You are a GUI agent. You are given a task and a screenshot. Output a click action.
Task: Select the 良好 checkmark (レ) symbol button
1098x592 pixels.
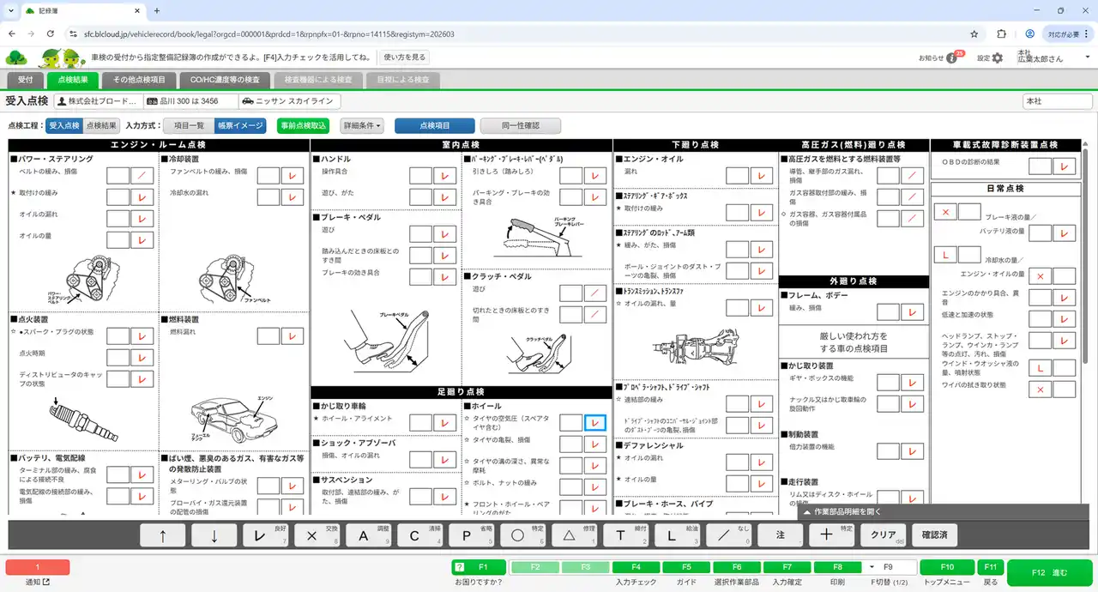point(265,535)
